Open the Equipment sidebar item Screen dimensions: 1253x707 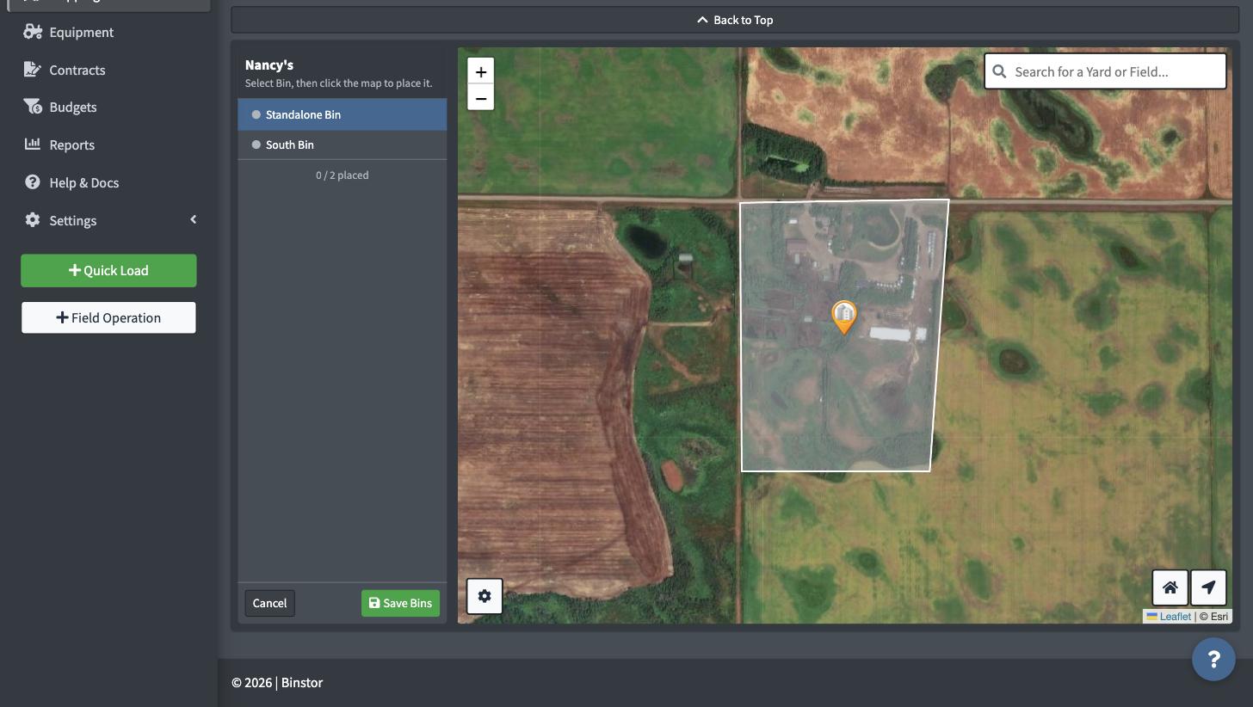81,32
